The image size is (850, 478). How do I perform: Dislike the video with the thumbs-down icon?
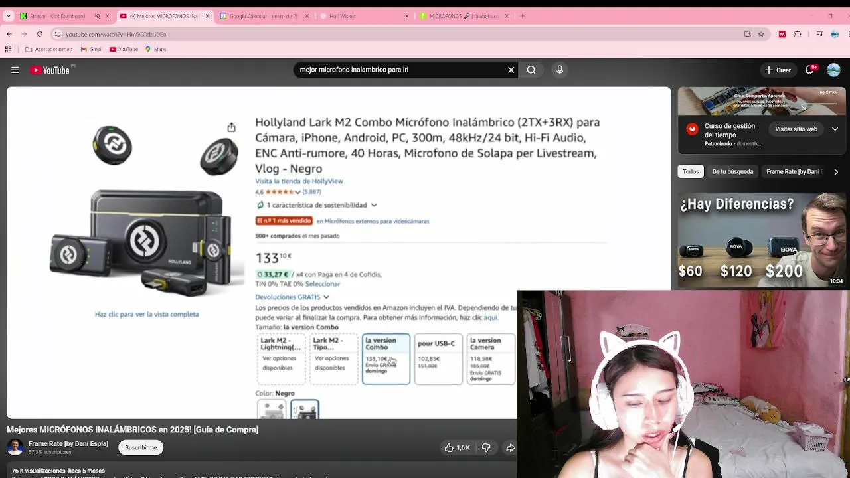(486, 448)
